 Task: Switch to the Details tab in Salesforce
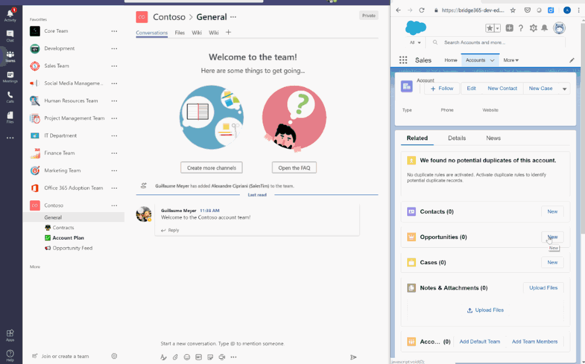point(457,138)
